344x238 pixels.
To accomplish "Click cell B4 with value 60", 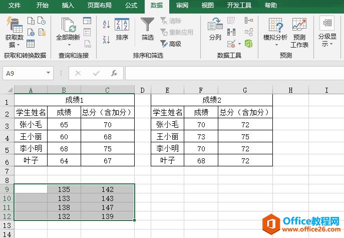I will click(x=64, y=136).
